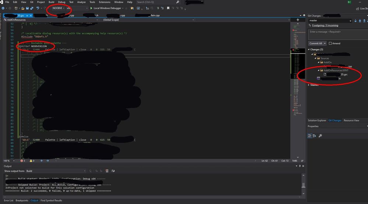This screenshot has height=204, width=368.
Task: Click the warnings indicator showing 0
Action: [x=32, y=161]
